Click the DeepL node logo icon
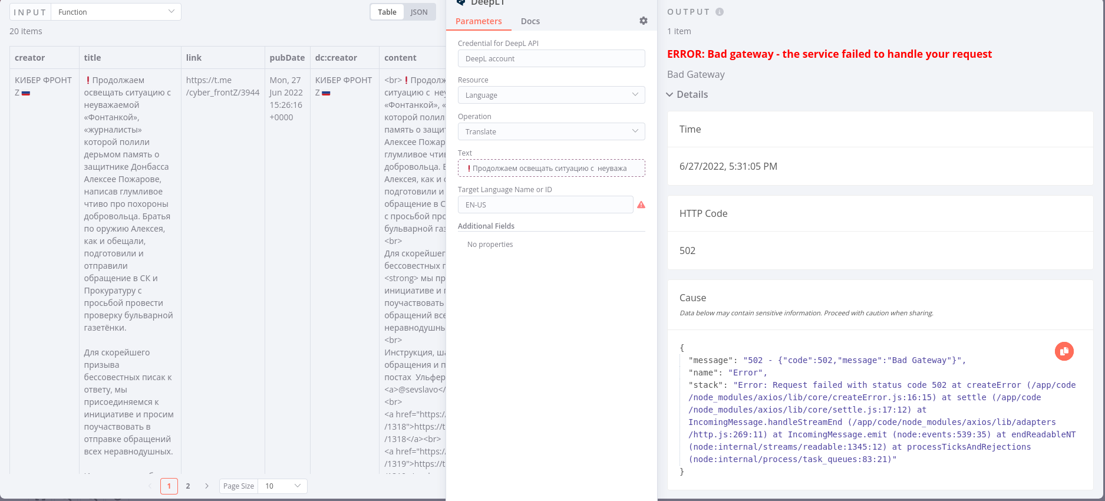 (461, 3)
